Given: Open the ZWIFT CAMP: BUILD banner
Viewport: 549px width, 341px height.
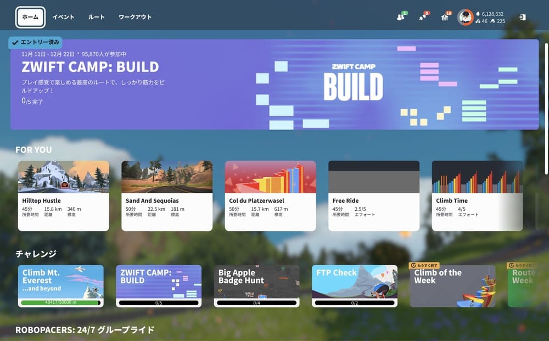Looking at the screenshot, I should [274, 84].
